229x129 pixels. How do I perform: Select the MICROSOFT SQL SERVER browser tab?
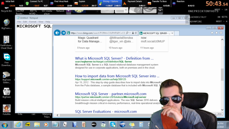coord(156,33)
